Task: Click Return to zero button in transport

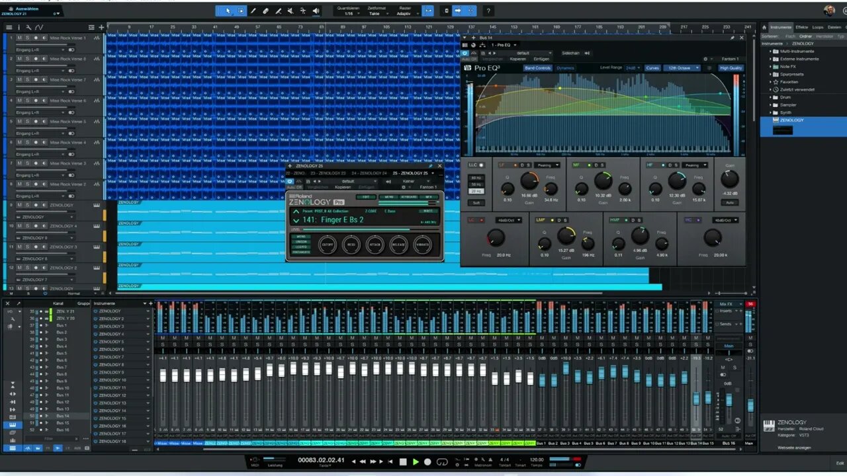Action: [x=391, y=461]
